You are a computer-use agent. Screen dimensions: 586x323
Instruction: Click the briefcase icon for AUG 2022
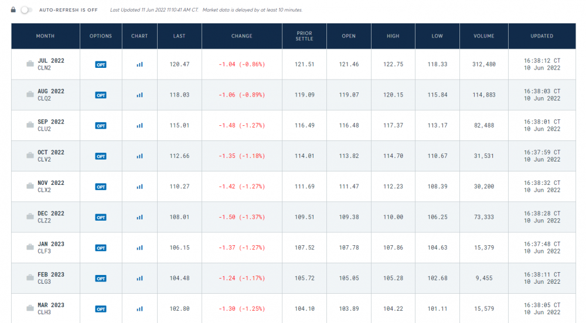pyautogui.click(x=30, y=95)
